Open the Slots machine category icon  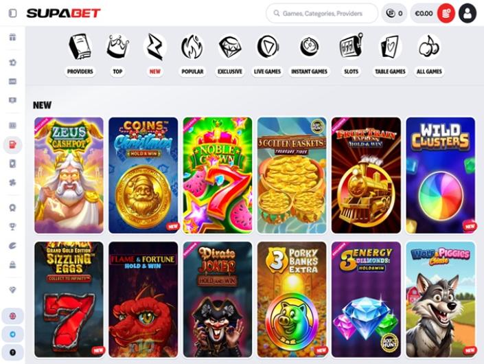pyautogui.click(x=351, y=47)
